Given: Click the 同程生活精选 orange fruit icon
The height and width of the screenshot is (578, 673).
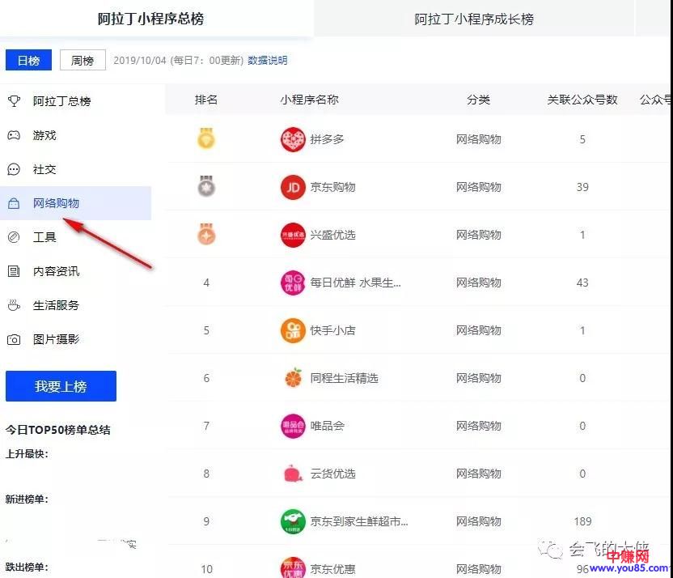Looking at the screenshot, I should click(x=292, y=378).
